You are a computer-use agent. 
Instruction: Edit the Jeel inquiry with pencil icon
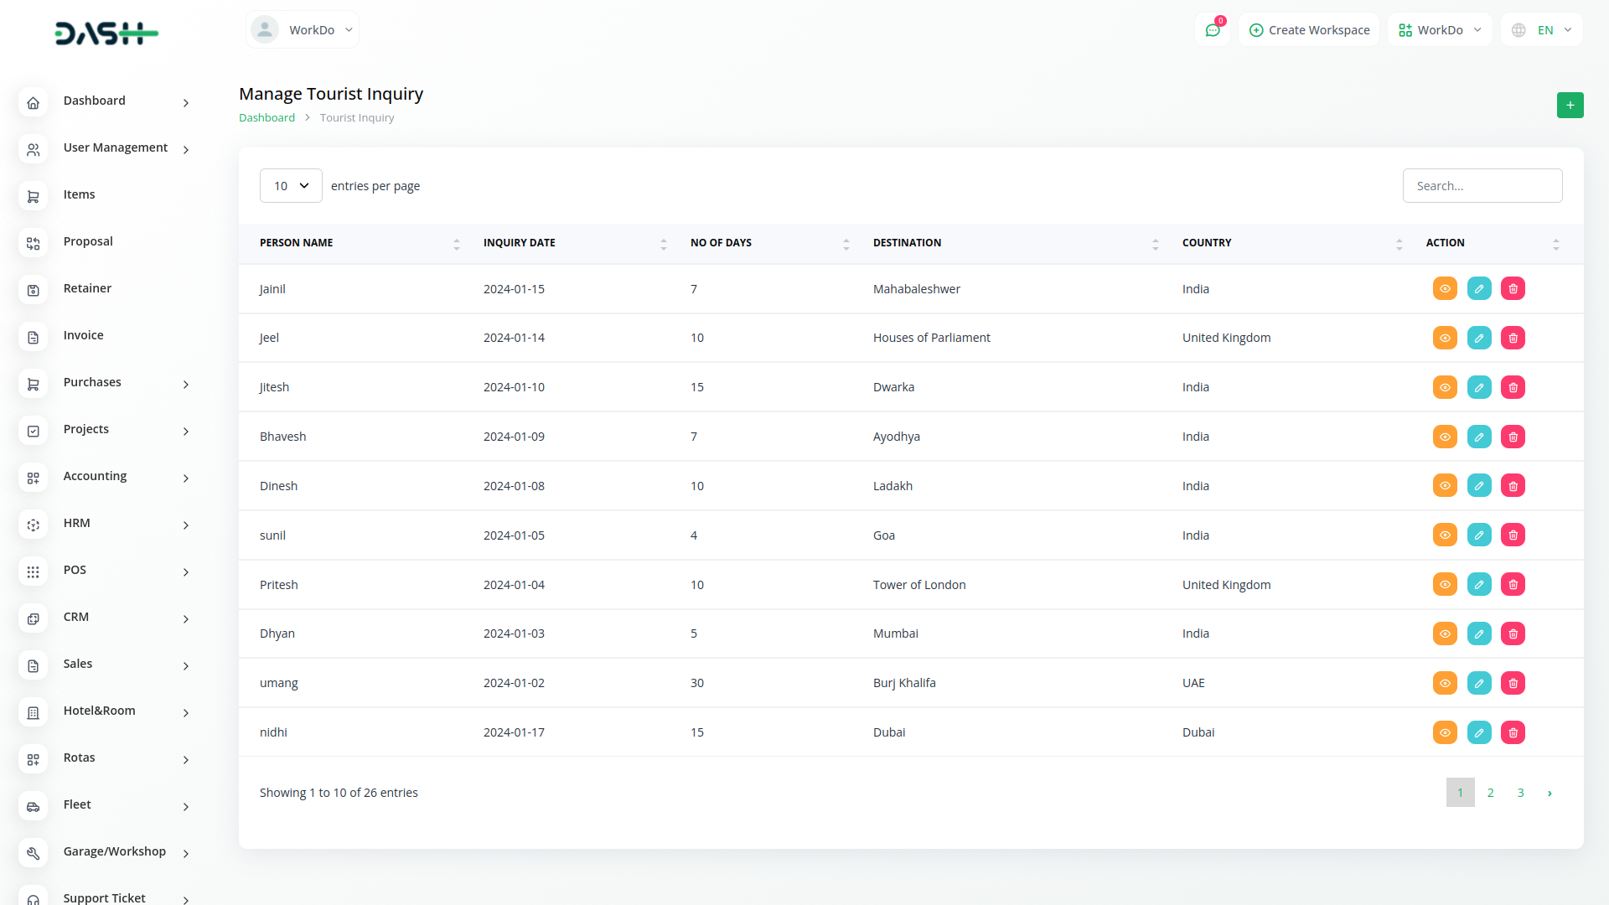(x=1479, y=339)
